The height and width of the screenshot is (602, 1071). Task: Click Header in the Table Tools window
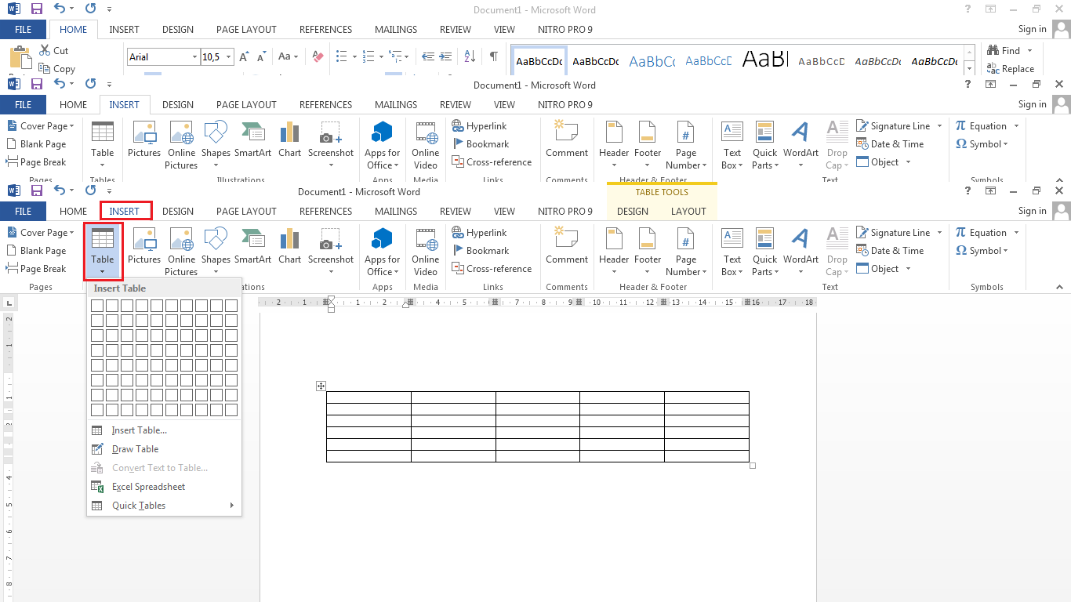point(614,252)
